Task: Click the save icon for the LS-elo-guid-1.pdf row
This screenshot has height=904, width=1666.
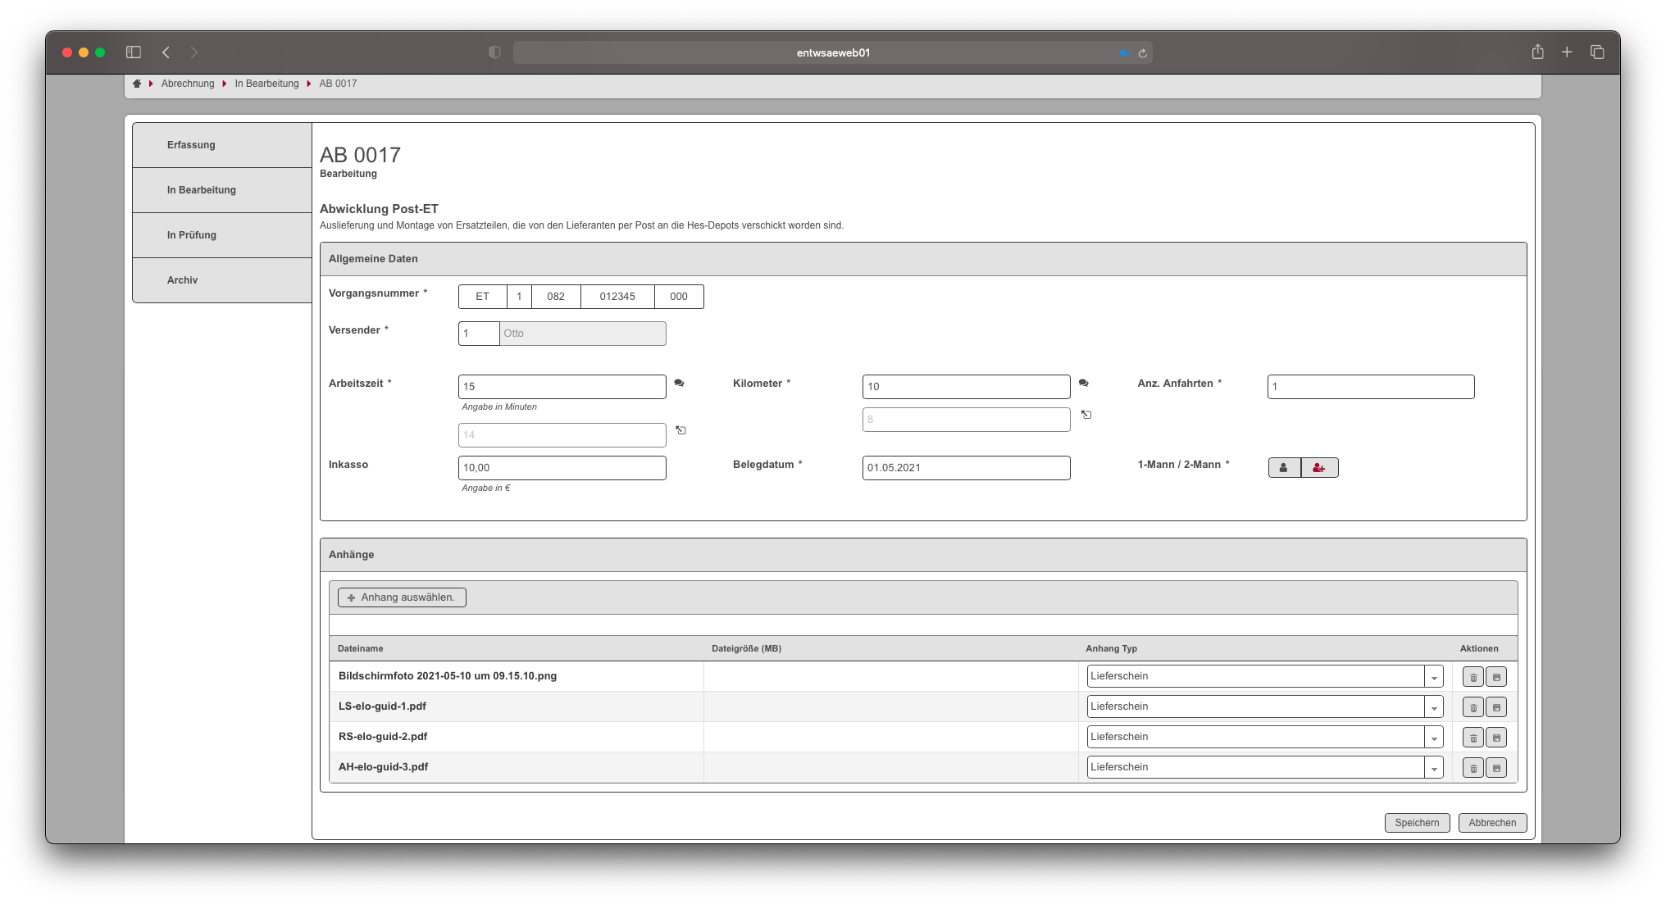Action: coord(1496,707)
